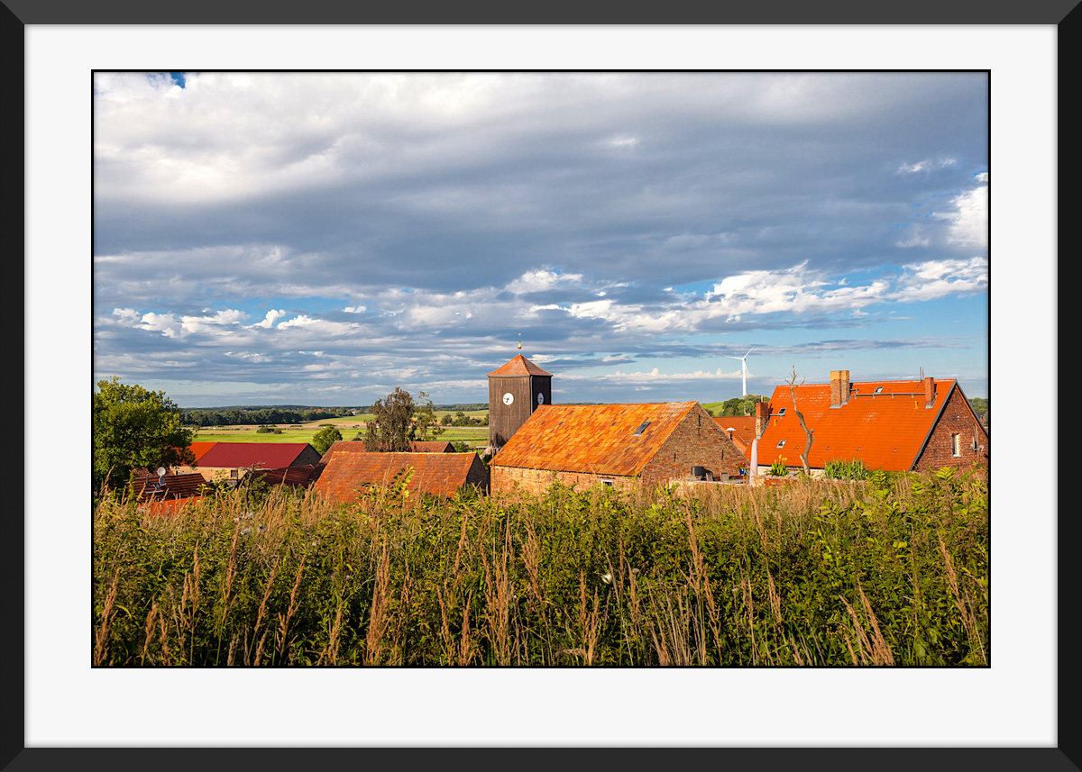Screen dimensions: 1082x772
Task: Select the white-framed window on right house gable
Action: [956, 444]
